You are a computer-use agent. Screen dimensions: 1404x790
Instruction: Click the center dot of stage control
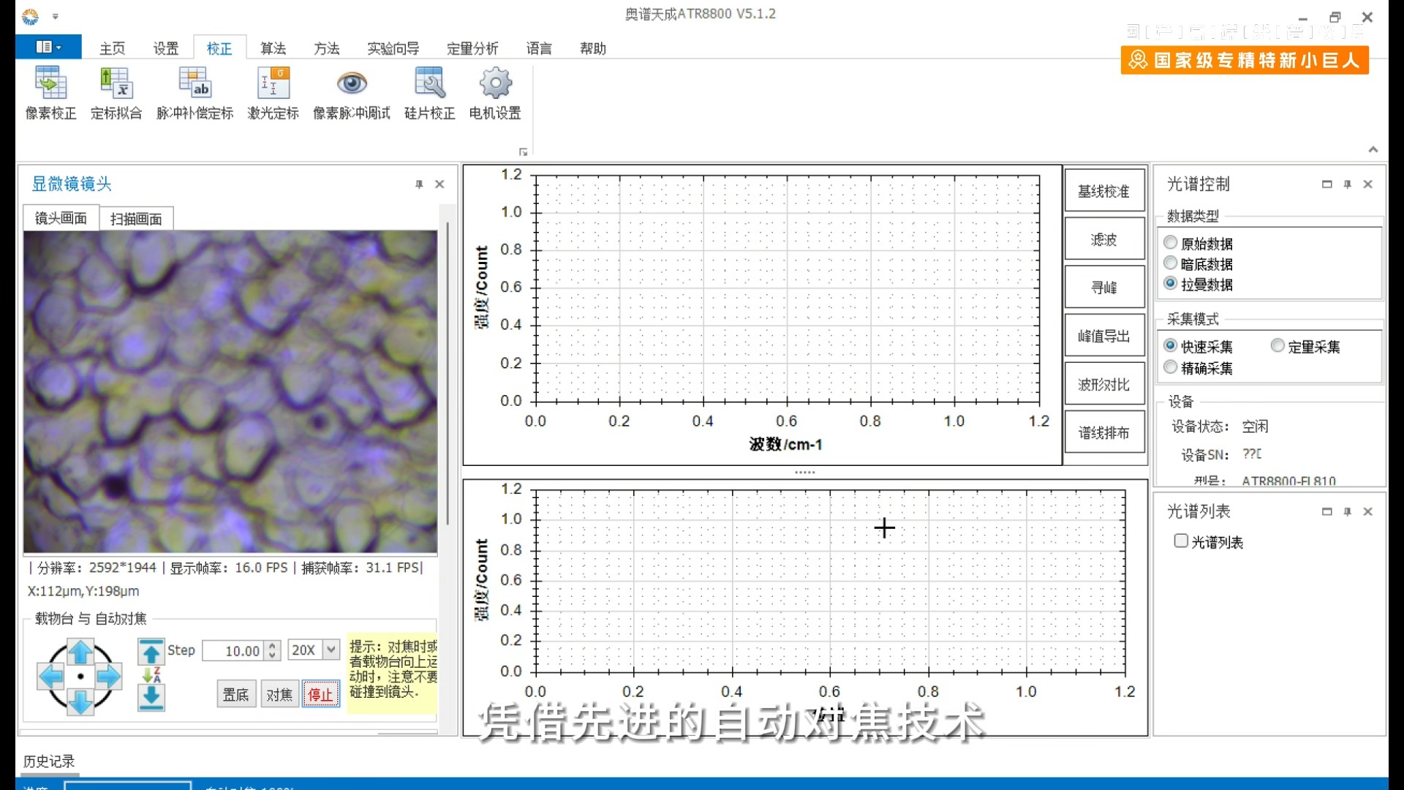tap(80, 677)
